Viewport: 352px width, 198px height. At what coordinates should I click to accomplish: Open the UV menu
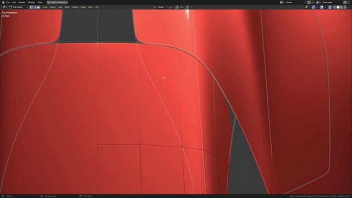click(x=97, y=7)
